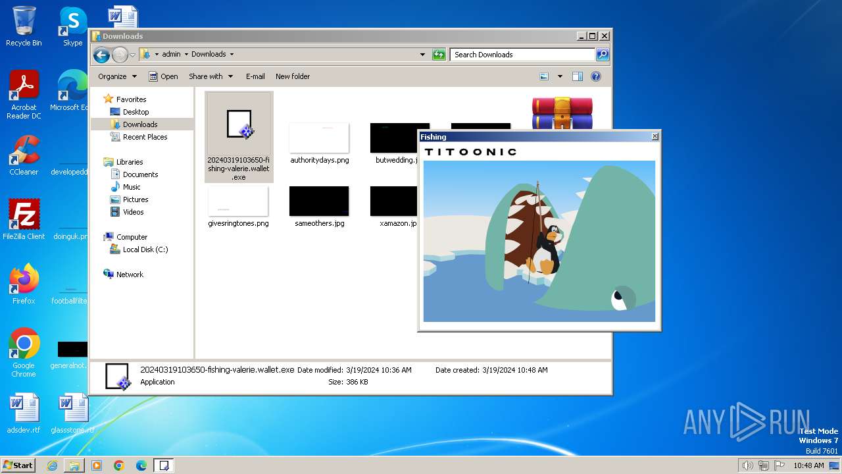The width and height of the screenshot is (842, 474).
Task: Open Google Chrome desktop shortcut
Action: point(24,353)
